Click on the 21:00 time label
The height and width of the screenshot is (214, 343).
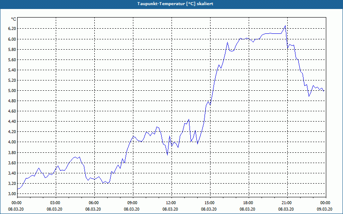[x=287, y=203]
